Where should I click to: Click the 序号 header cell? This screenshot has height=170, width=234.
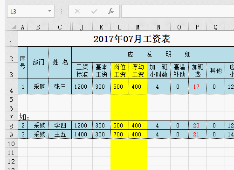tap(23, 63)
